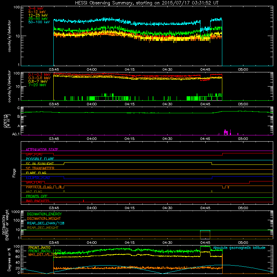
Task: Click the blue ECLIPSE_FLAG label
Action: click(x=38, y=178)
